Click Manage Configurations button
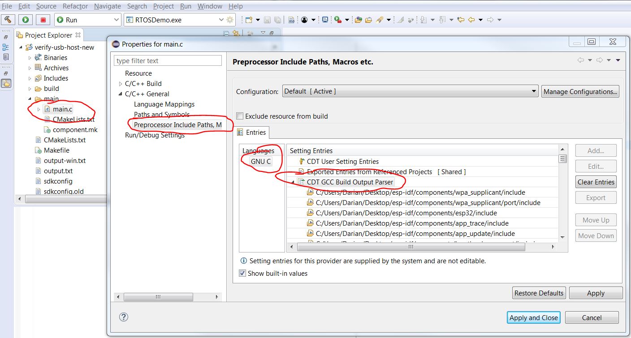This screenshot has height=338, width=631. click(580, 91)
